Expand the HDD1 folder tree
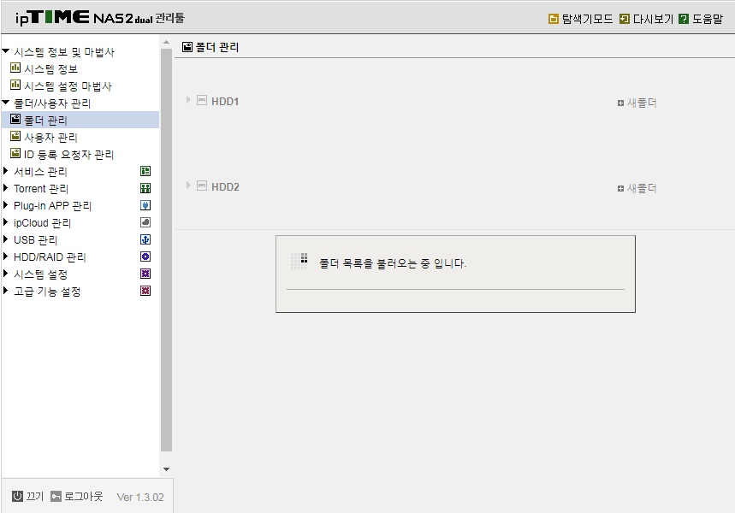Viewport: 735px width, 513px height. pyautogui.click(x=188, y=100)
